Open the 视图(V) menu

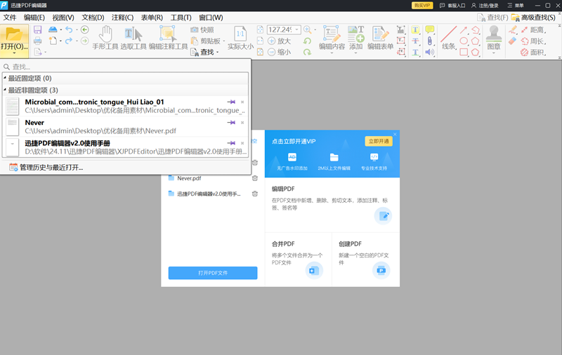click(x=63, y=18)
